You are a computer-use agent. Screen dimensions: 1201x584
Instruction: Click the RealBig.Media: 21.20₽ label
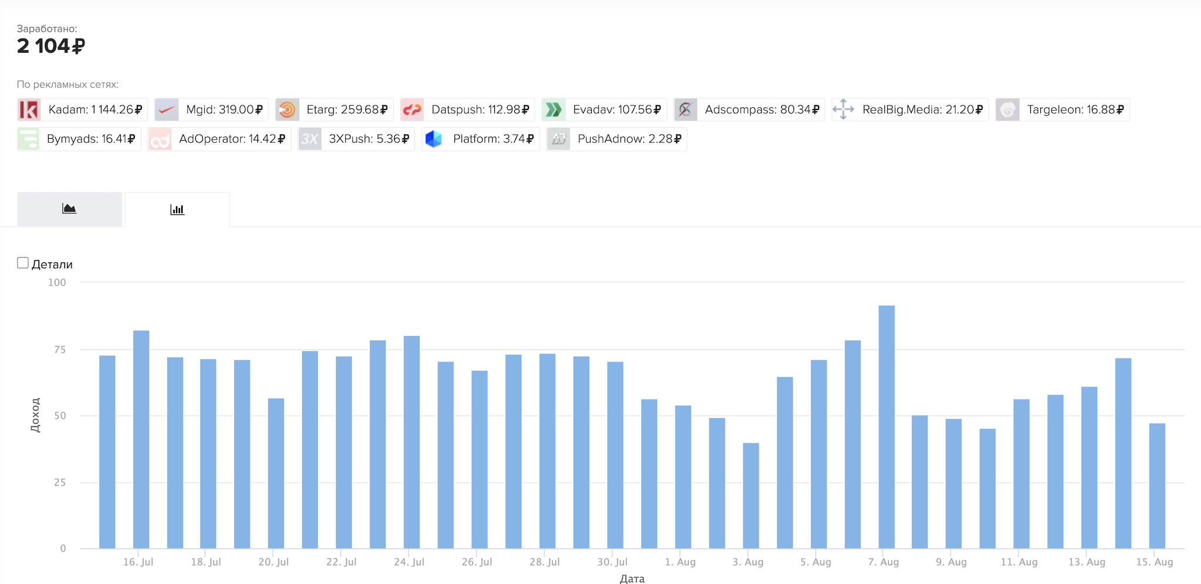tap(923, 110)
